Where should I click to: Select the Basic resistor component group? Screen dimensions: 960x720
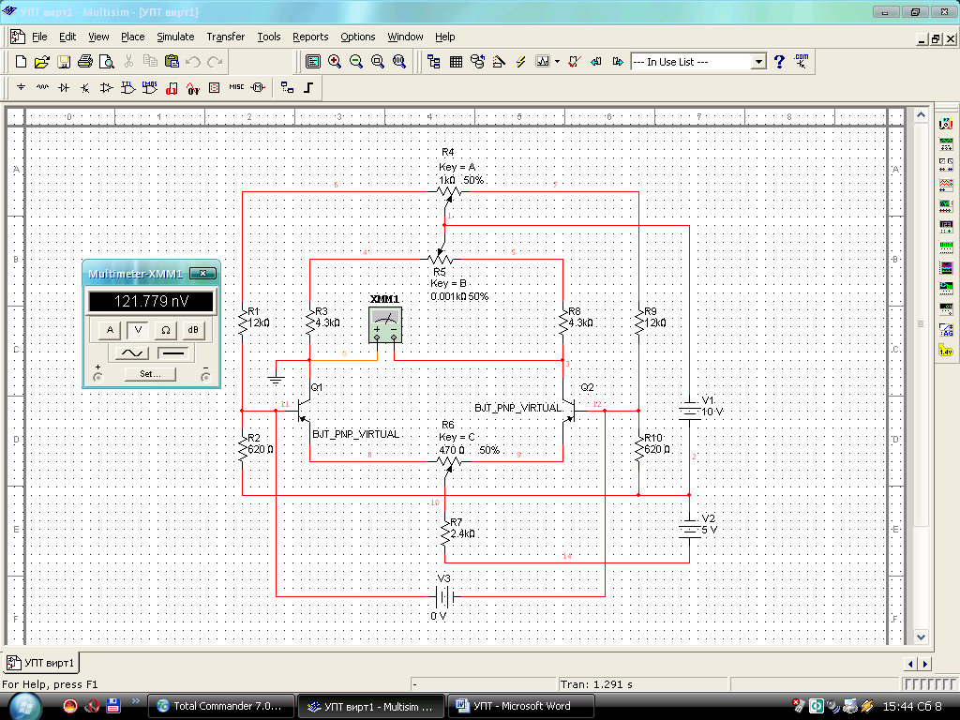[42, 87]
